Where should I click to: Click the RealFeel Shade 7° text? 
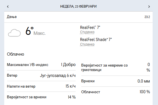(x=96, y=40)
